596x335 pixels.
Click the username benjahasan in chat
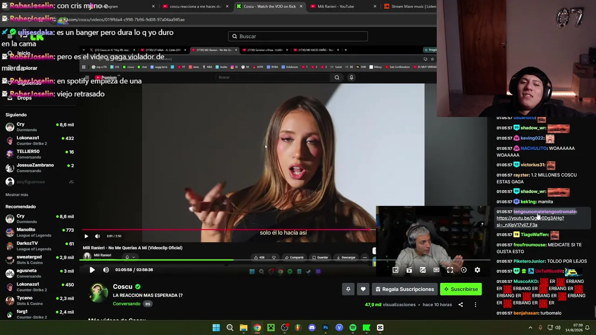(x=525, y=313)
